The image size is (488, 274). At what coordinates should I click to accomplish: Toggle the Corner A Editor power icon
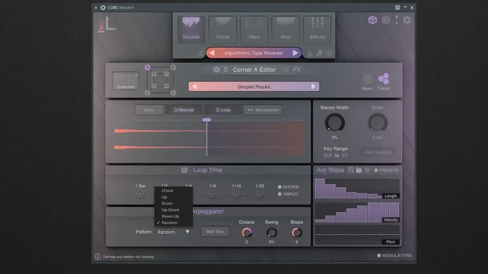216,70
